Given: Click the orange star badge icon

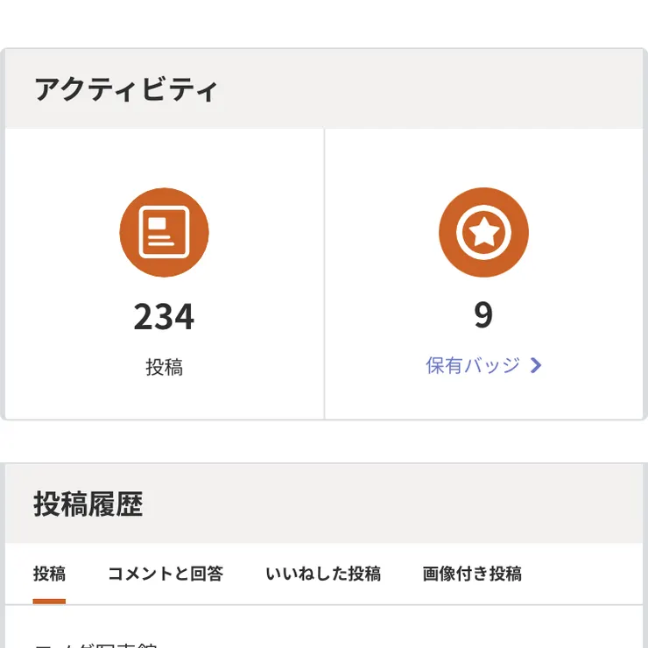Looking at the screenshot, I should click(x=483, y=232).
